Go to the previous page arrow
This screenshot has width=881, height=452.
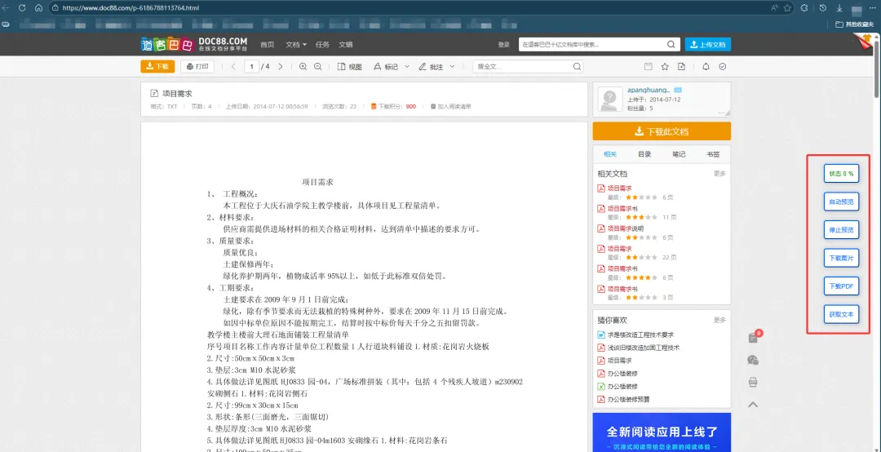point(233,66)
